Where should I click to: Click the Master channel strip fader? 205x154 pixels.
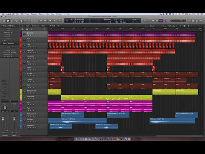click(14, 118)
